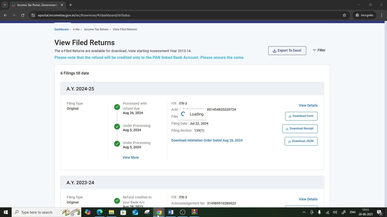The image size is (387, 217).
Task: Click the microphone tray icon
Action: [319, 212]
